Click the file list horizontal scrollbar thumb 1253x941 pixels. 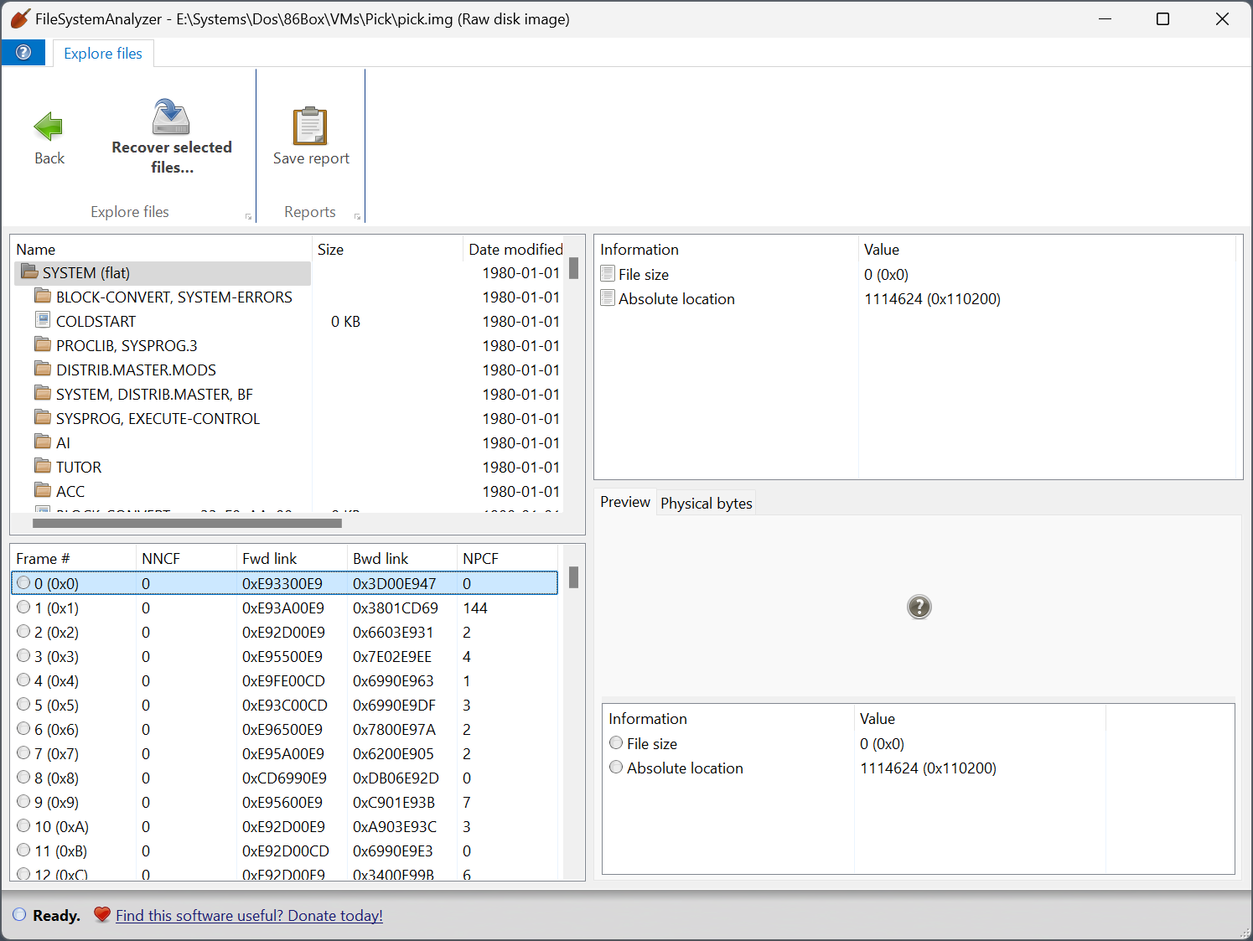pos(187,523)
